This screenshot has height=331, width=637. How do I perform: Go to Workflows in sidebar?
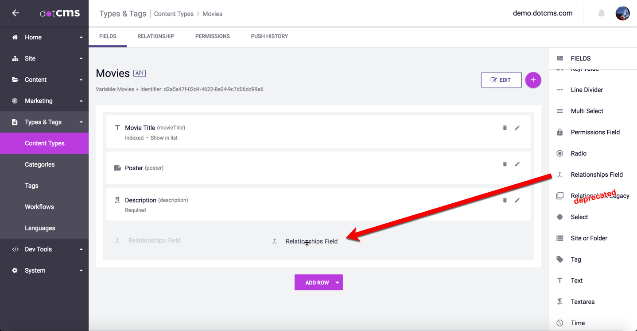coord(39,207)
